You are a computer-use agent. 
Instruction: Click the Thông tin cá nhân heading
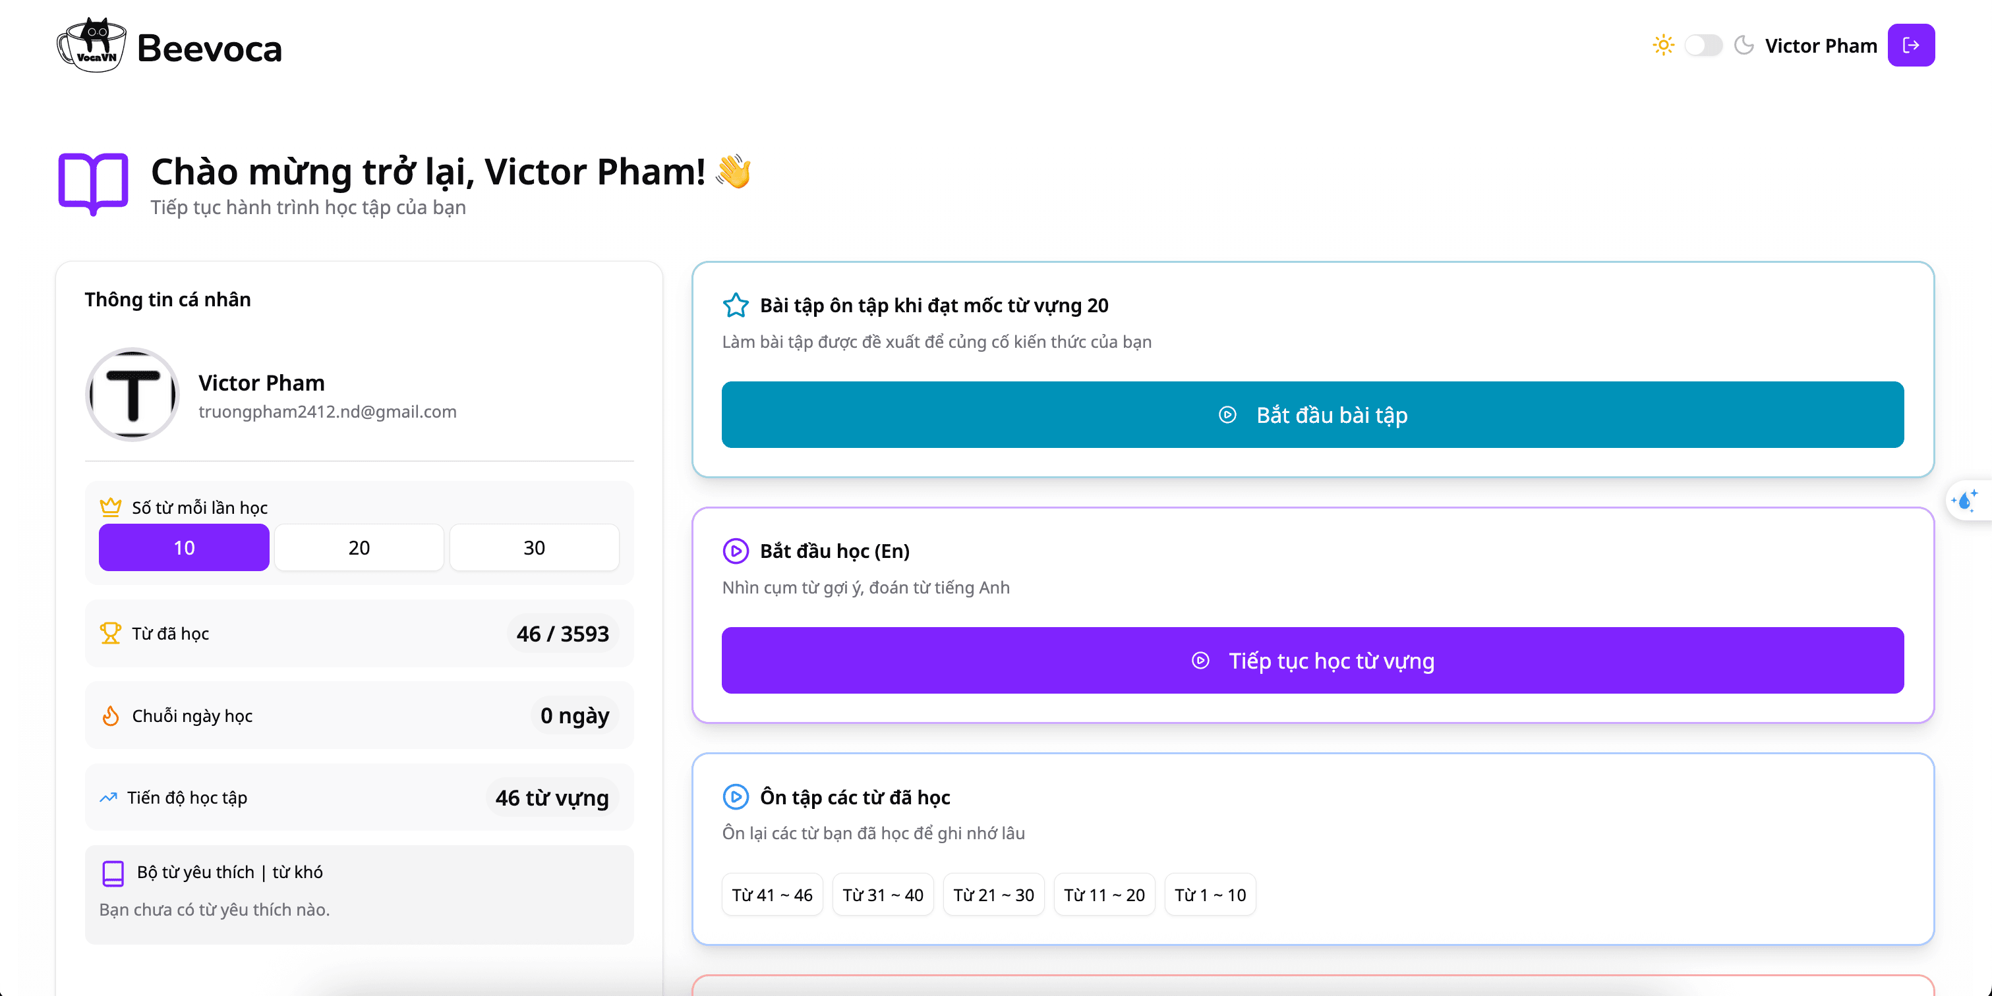coord(168,300)
